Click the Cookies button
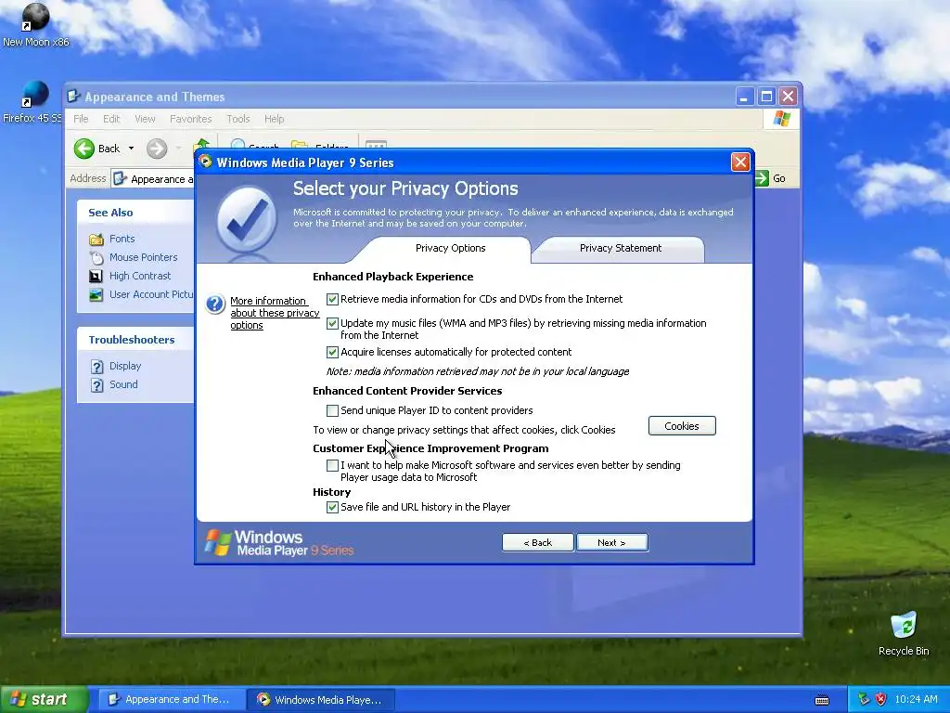This screenshot has width=950, height=713. pos(682,425)
